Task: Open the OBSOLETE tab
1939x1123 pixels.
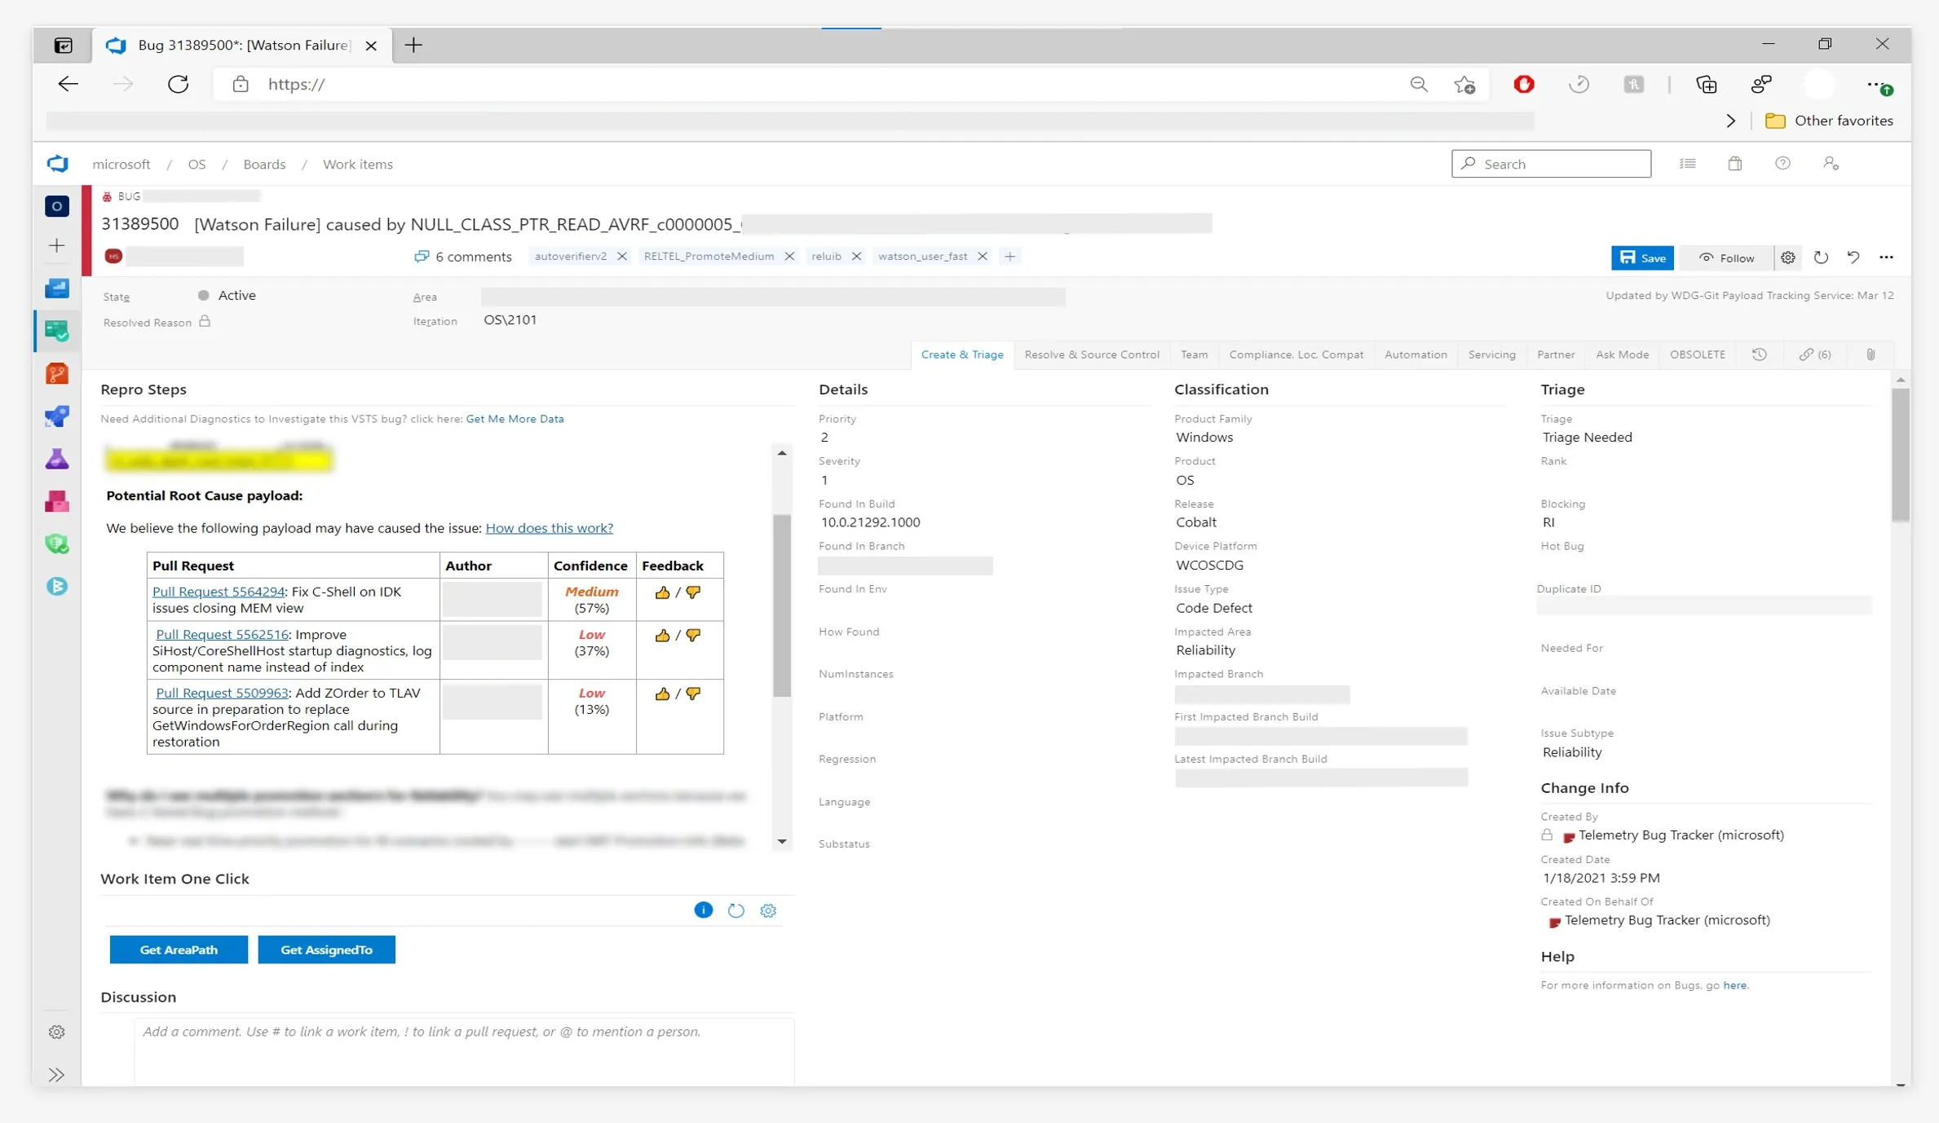Action: click(x=1697, y=355)
